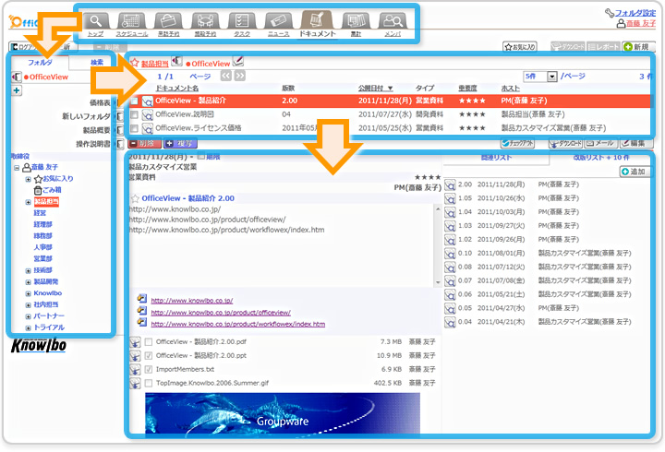Open the タスク checklist icon

click(242, 21)
